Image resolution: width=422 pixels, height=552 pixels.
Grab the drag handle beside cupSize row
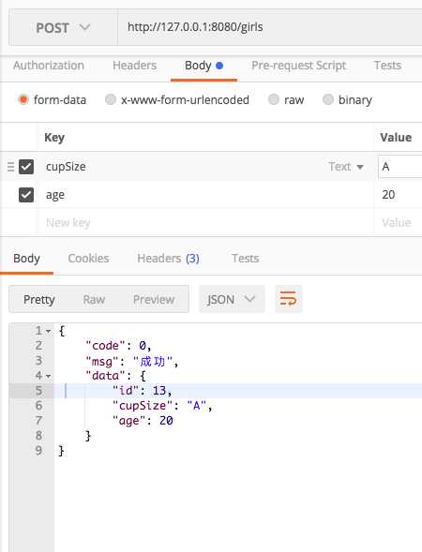coord(10,167)
